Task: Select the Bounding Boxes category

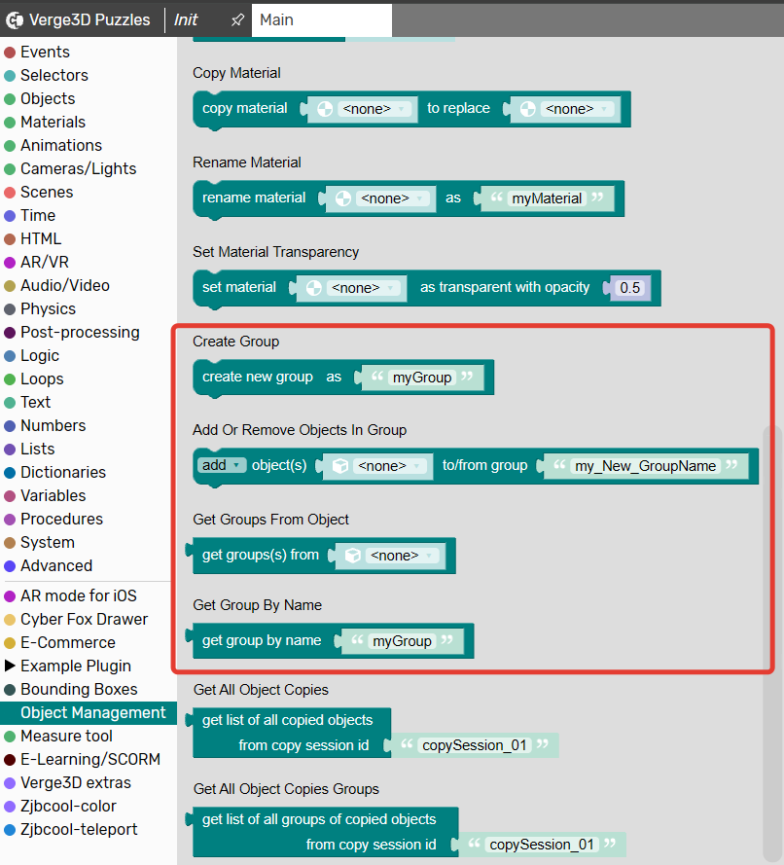Action: coord(79,690)
